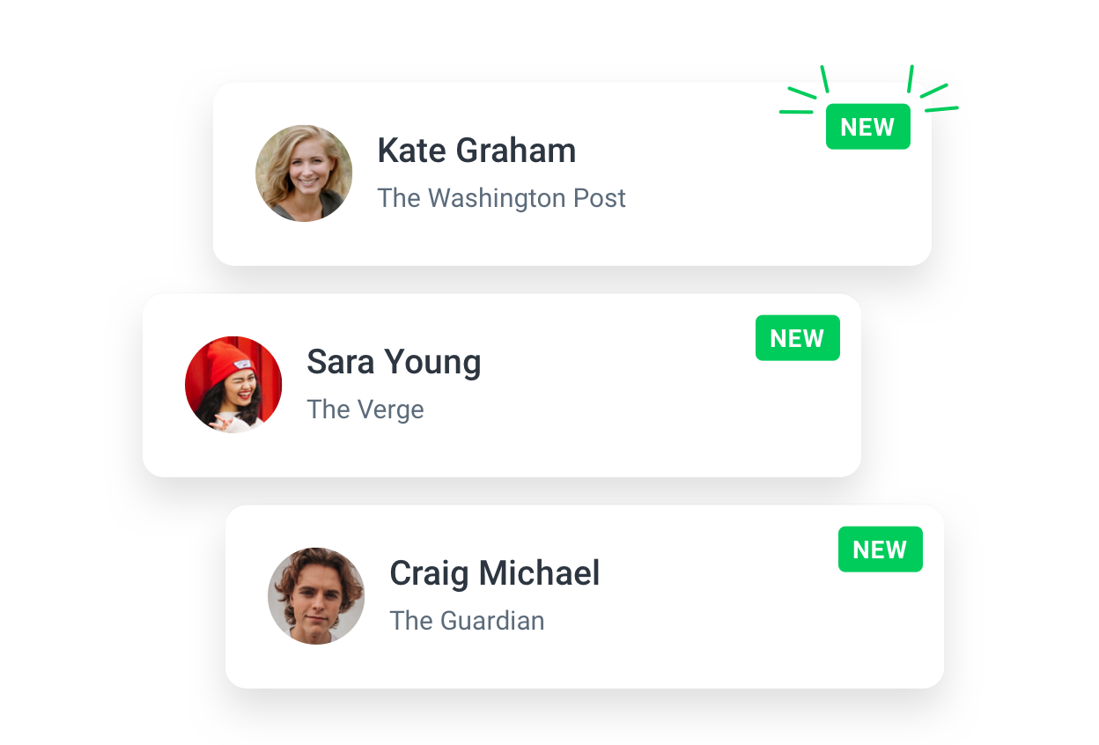Click sparkle lines left of top NEW badge
The image size is (1099, 745).
(804, 90)
